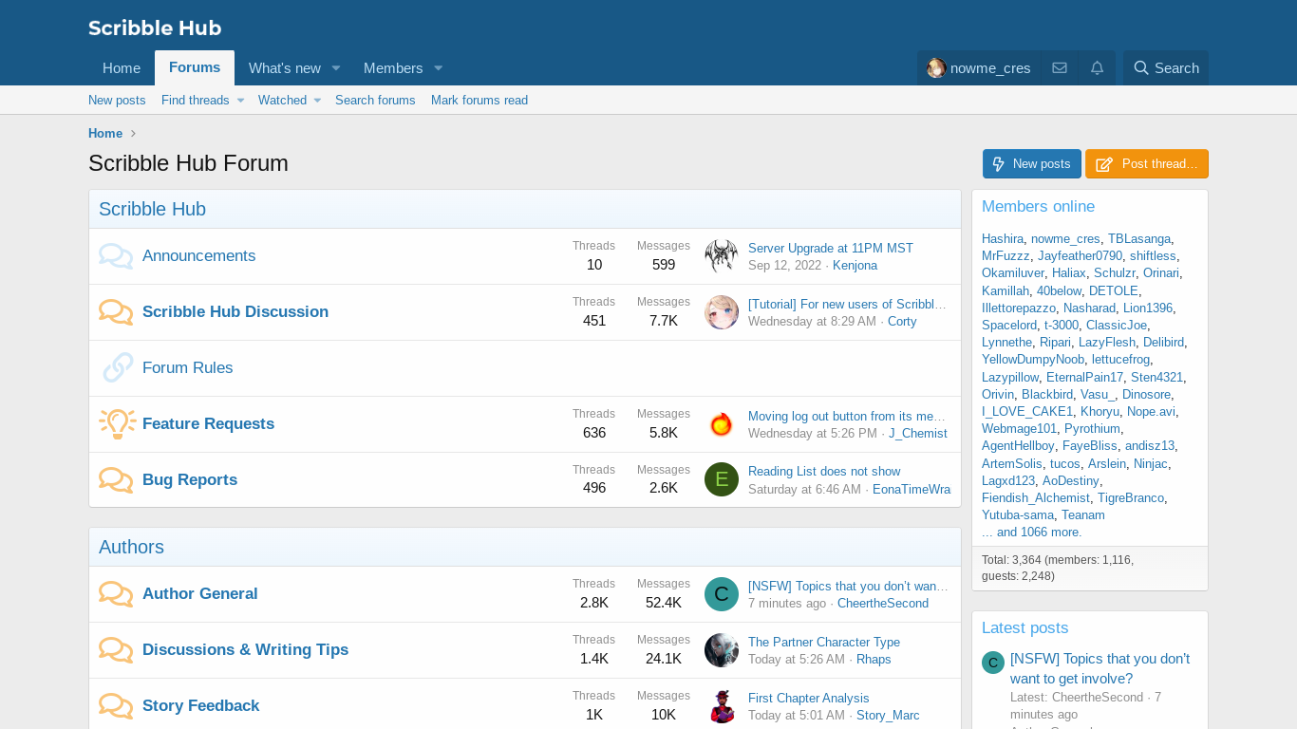Open the Search box in navbar
Screen dimensions: 1297x729
(x=1166, y=68)
